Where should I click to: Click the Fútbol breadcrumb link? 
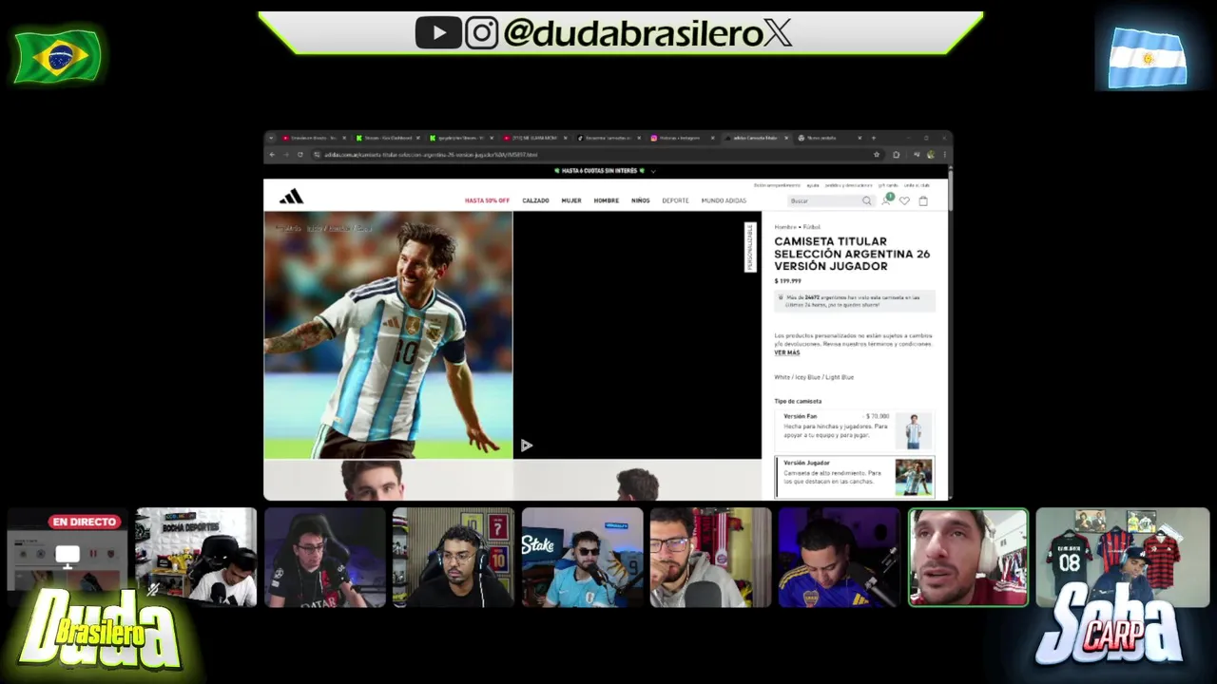pos(812,227)
